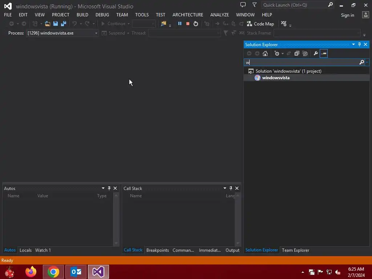Select the windowsvista project node
This screenshot has height=279, width=372.
pyautogui.click(x=276, y=78)
